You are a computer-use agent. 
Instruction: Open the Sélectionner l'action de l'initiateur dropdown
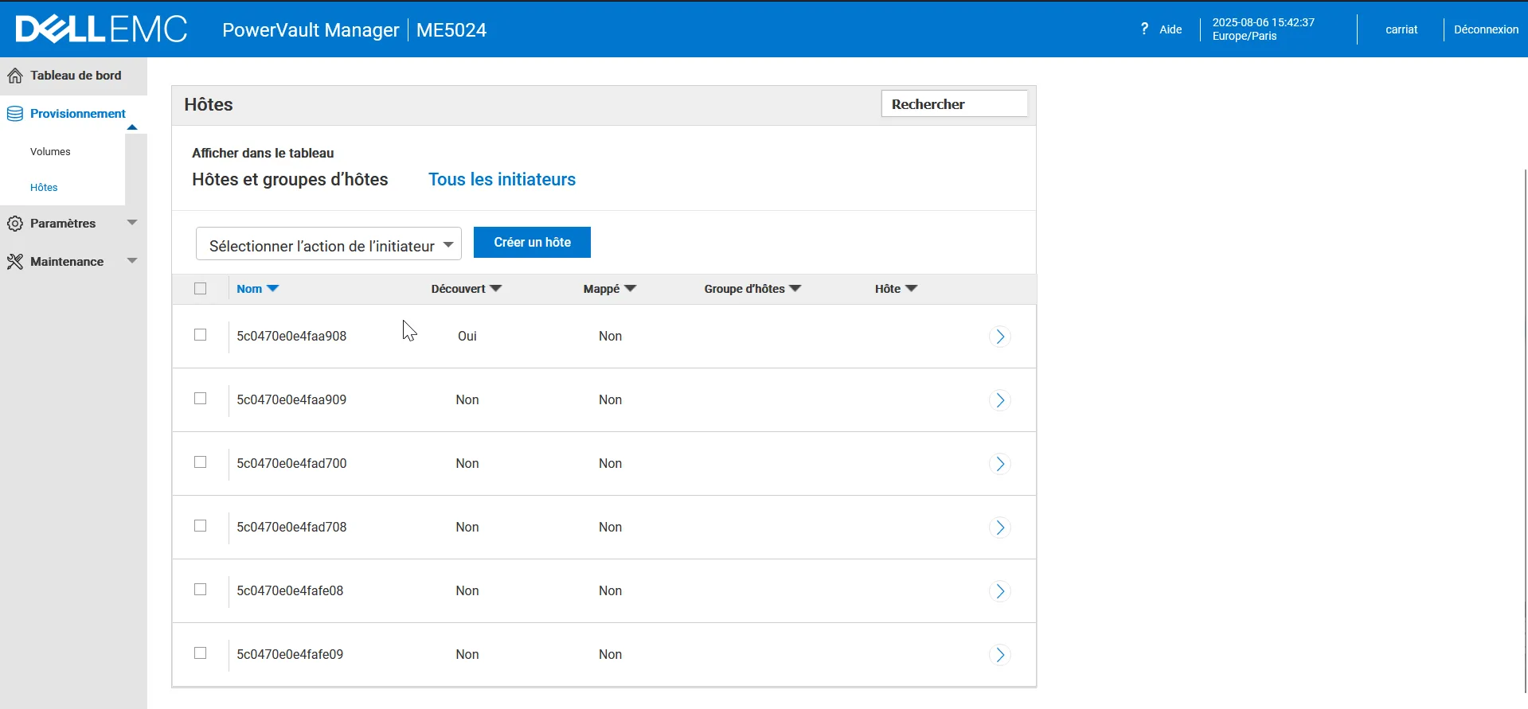coord(328,244)
